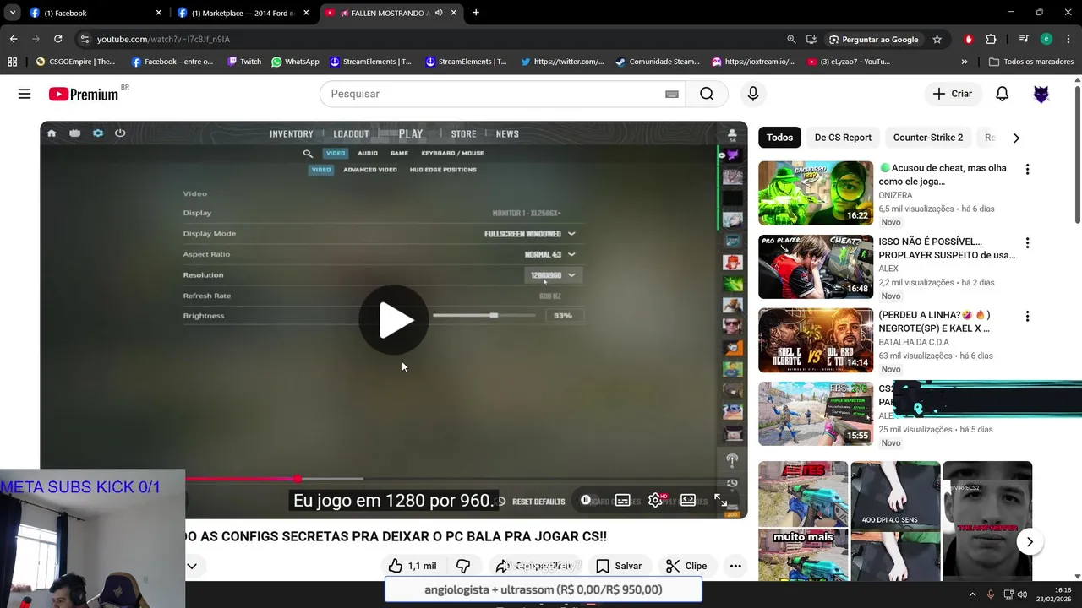Show next shorts with right arrow

coord(1030,542)
